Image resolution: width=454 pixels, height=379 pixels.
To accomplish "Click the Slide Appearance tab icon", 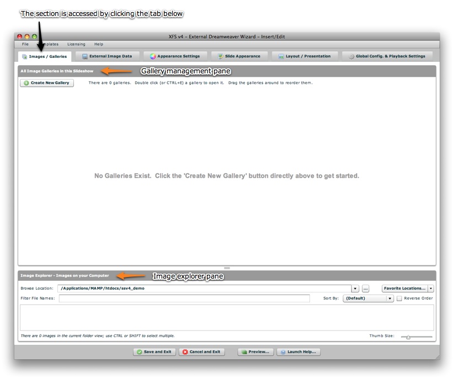I will click(x=221, y=56).
